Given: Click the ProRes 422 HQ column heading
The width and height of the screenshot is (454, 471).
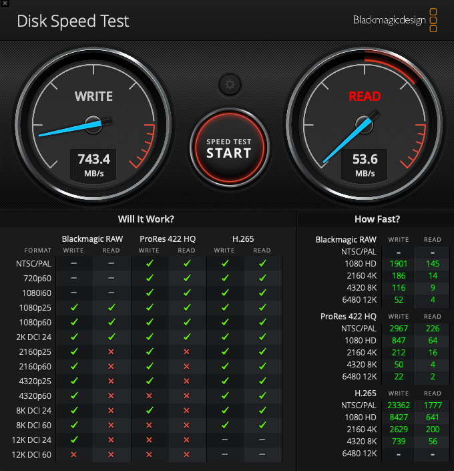Looking at the screenshot, I should (168, 239).
